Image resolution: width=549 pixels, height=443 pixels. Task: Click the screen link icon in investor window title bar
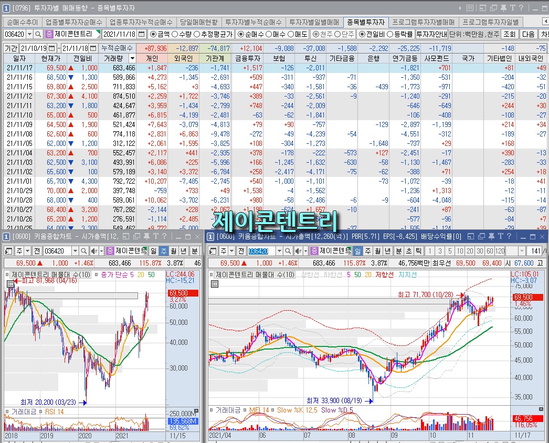point(483,8)
